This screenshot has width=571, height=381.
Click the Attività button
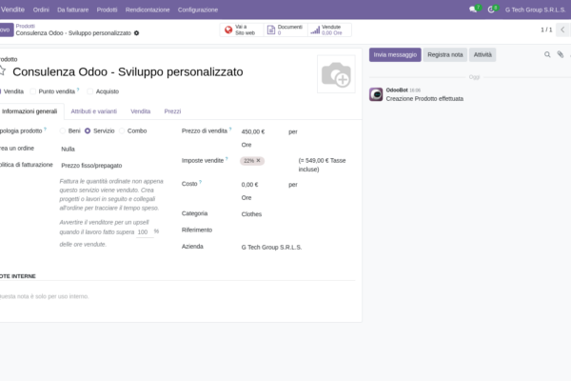point(482,54)
